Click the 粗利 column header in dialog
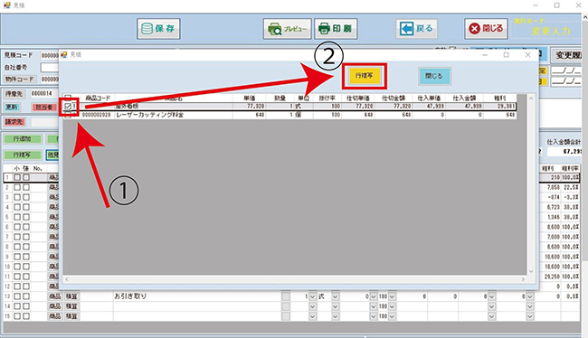This screenshot has width=588, height=338. [499, 99]
